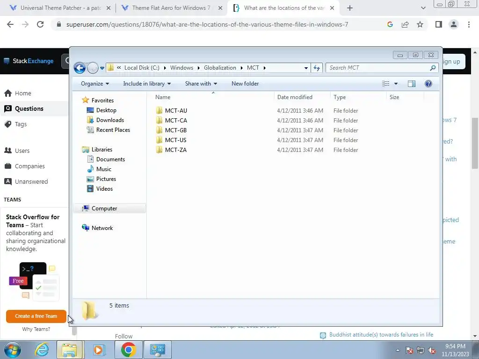
Task: Expand the view options dropdown arrow
Action: tap(396, 84)
